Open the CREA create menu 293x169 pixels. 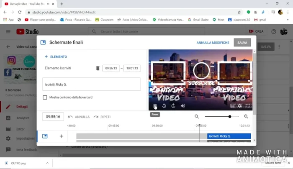[x=257, y=31]
